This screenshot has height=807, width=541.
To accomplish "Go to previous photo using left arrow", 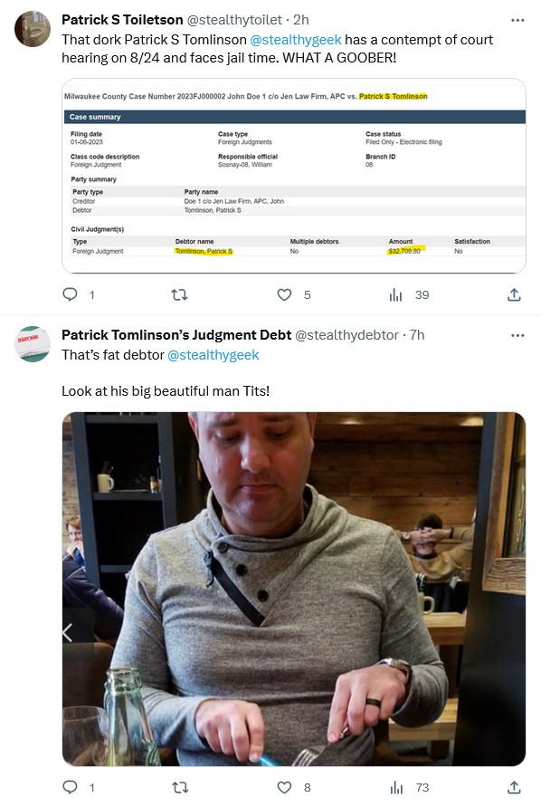I will [68, 632].
